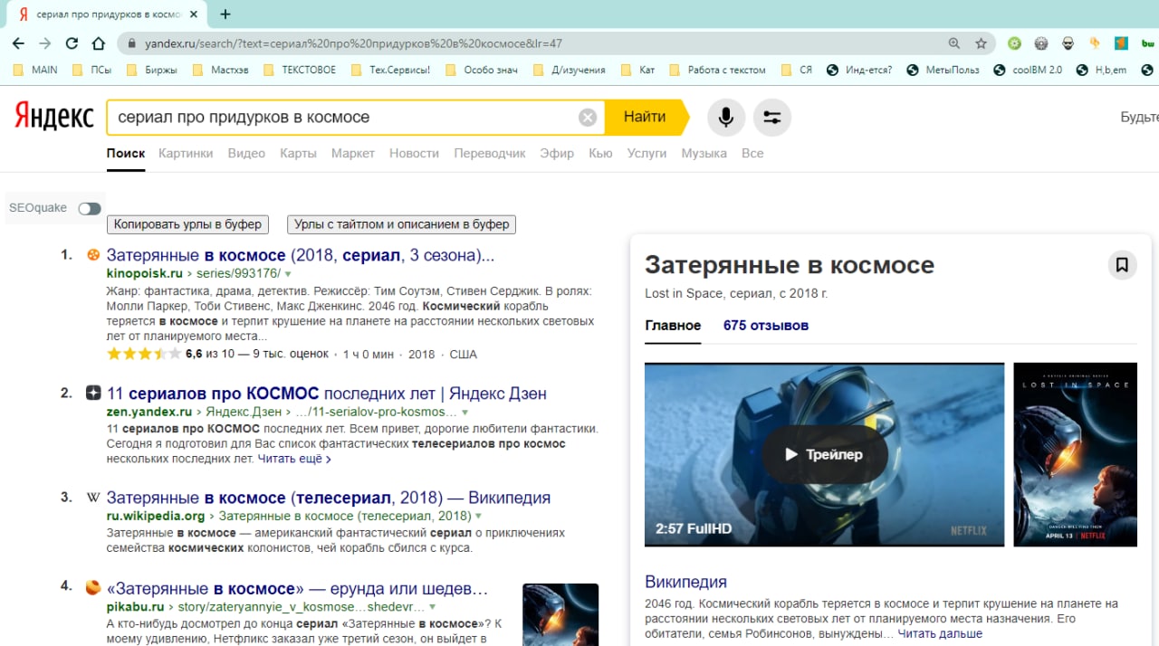
Task: Click the teal square extension icon
Action: (x=1121, y=43)
